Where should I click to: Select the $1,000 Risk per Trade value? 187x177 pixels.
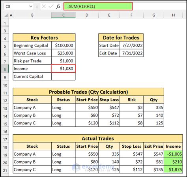[x=64, y=61]
